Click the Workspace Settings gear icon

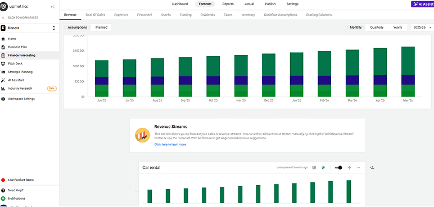pyautogui.click(x=3, y=99)
